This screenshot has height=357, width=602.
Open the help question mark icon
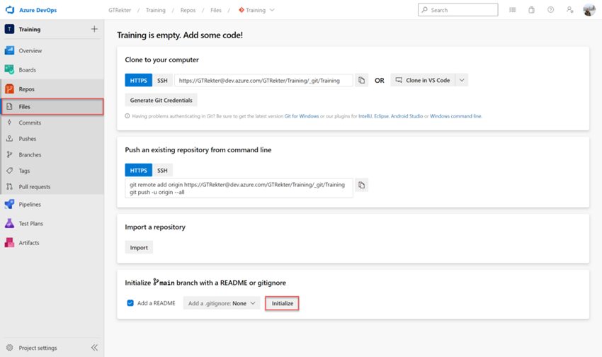pos(550,10)
